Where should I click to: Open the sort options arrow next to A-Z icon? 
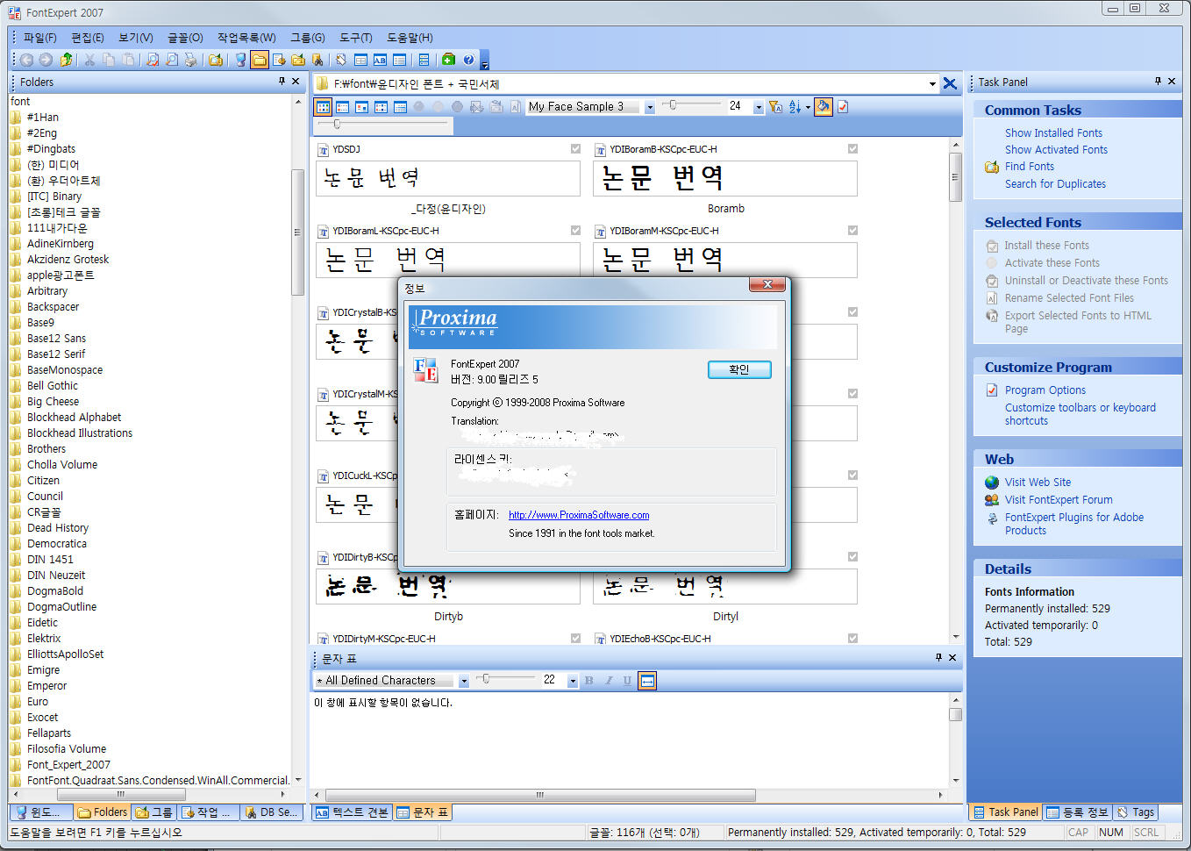(808, 107)
